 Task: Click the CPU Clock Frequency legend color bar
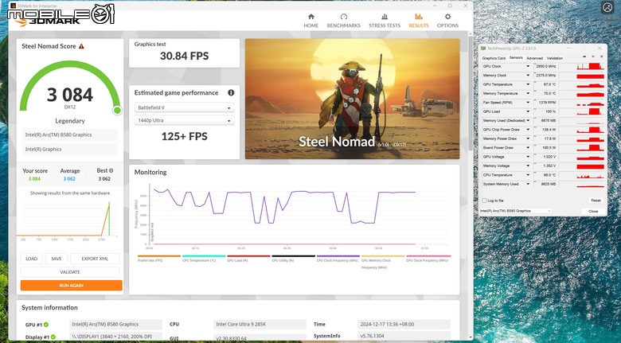[x=338, y=256]
